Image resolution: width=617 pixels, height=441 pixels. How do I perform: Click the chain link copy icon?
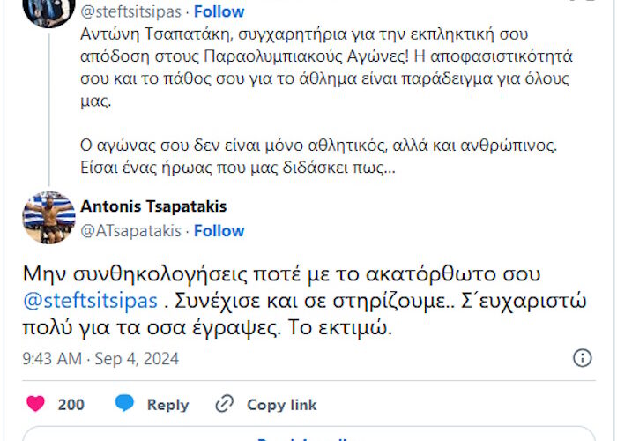[225, 404]
